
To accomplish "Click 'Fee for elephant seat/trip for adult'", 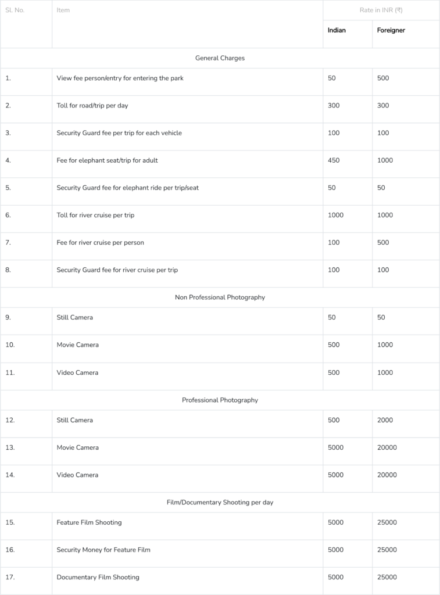I will pyautogui.click(x=107, y=160).
